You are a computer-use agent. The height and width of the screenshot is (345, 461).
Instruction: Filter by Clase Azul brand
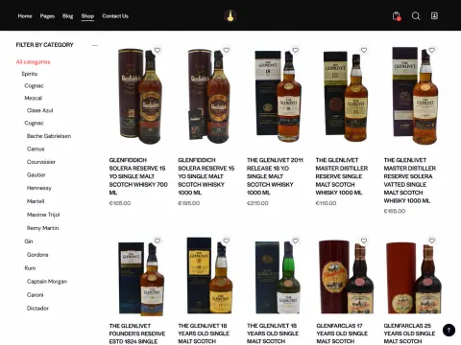(x=40, y=110)
